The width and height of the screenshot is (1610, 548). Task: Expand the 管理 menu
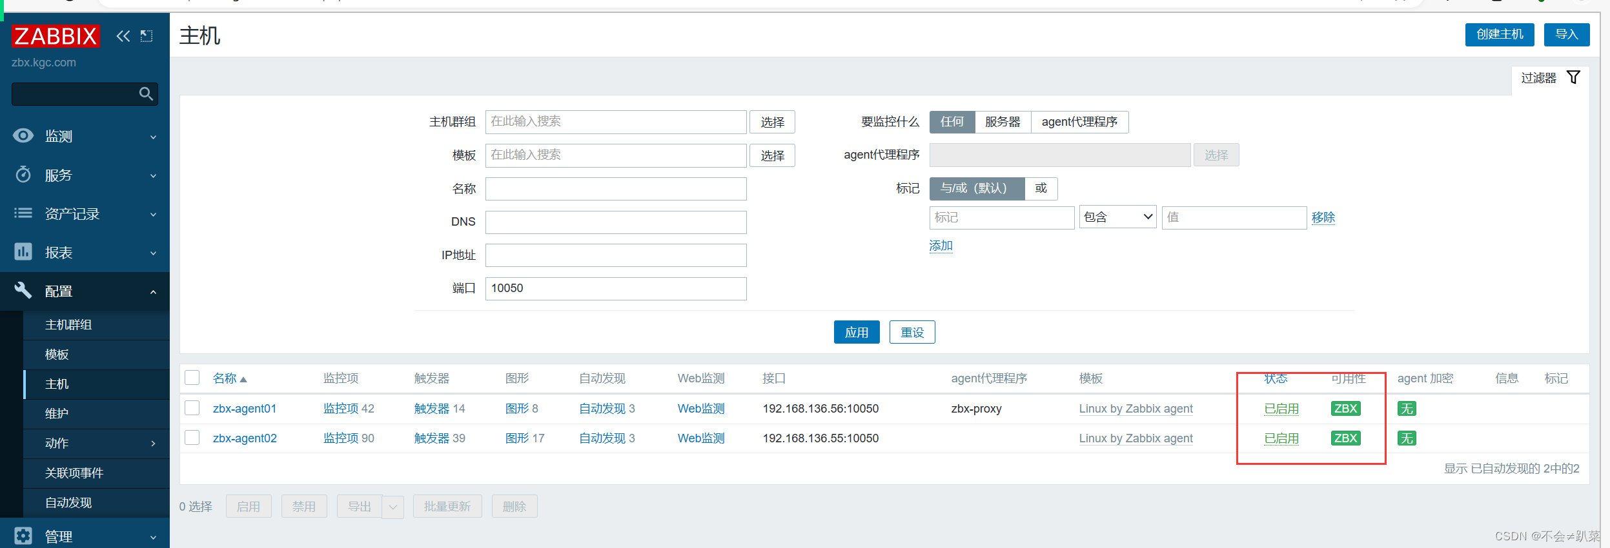click(153, 537)
